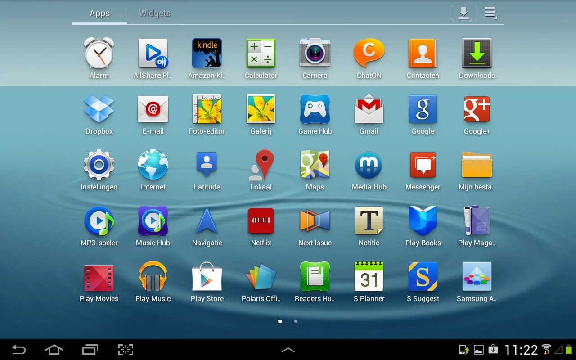The width and height of the screenshot is (576, 360).
Task: Launch Google Maps
Action: [315, 165]
